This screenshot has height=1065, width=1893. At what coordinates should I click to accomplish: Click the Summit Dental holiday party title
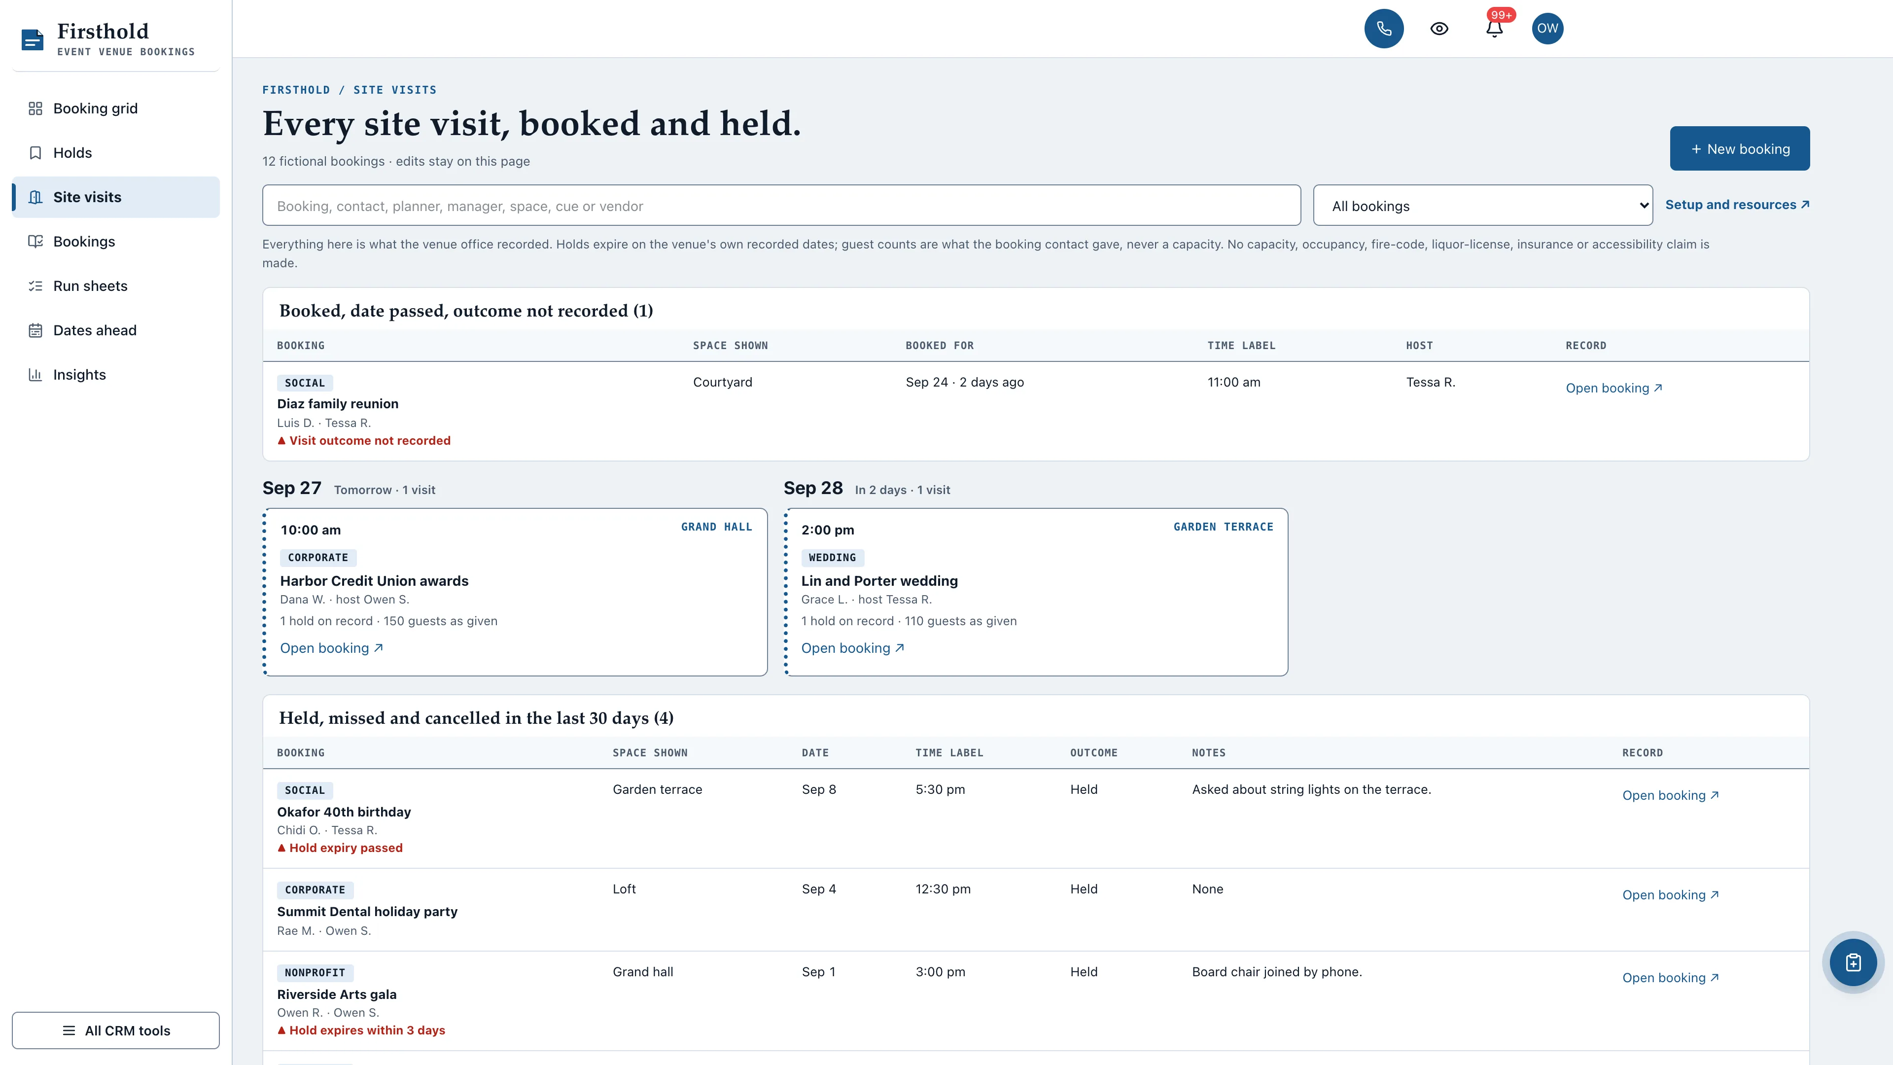(x=367, y=912)
